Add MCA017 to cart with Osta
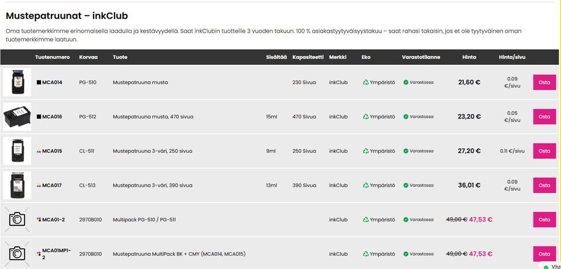This screenshot has height=269, width=561. [x=544, y=185]
